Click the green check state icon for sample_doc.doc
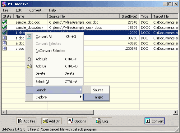Viewport: 180px width, 133px height. (5, 22)
